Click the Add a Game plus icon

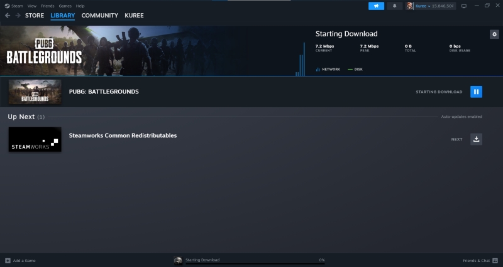[8, 261]
